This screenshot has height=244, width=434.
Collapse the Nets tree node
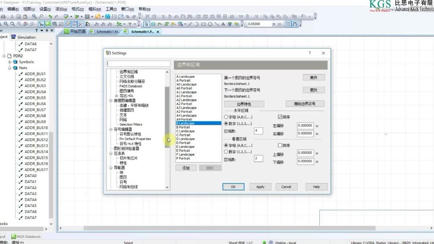tap(9, 67)
